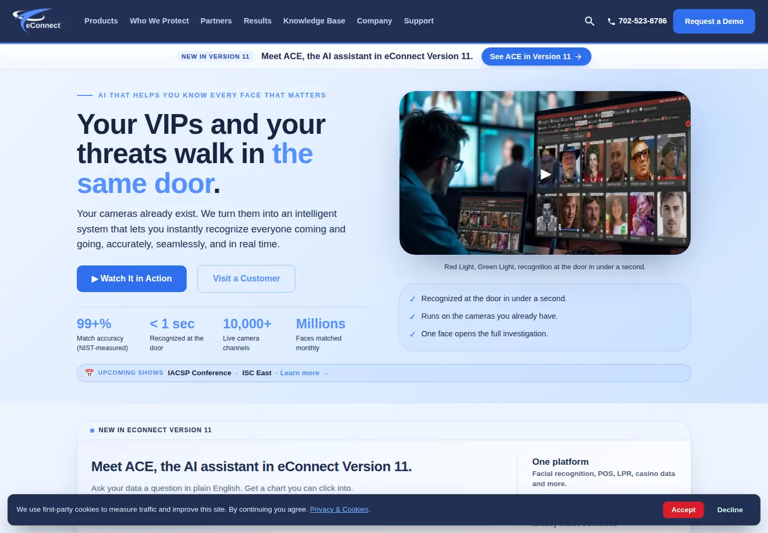The height and width of the screenshot is (533, 768).
Task: Click the 'One platform' heading
Action: 560,462
